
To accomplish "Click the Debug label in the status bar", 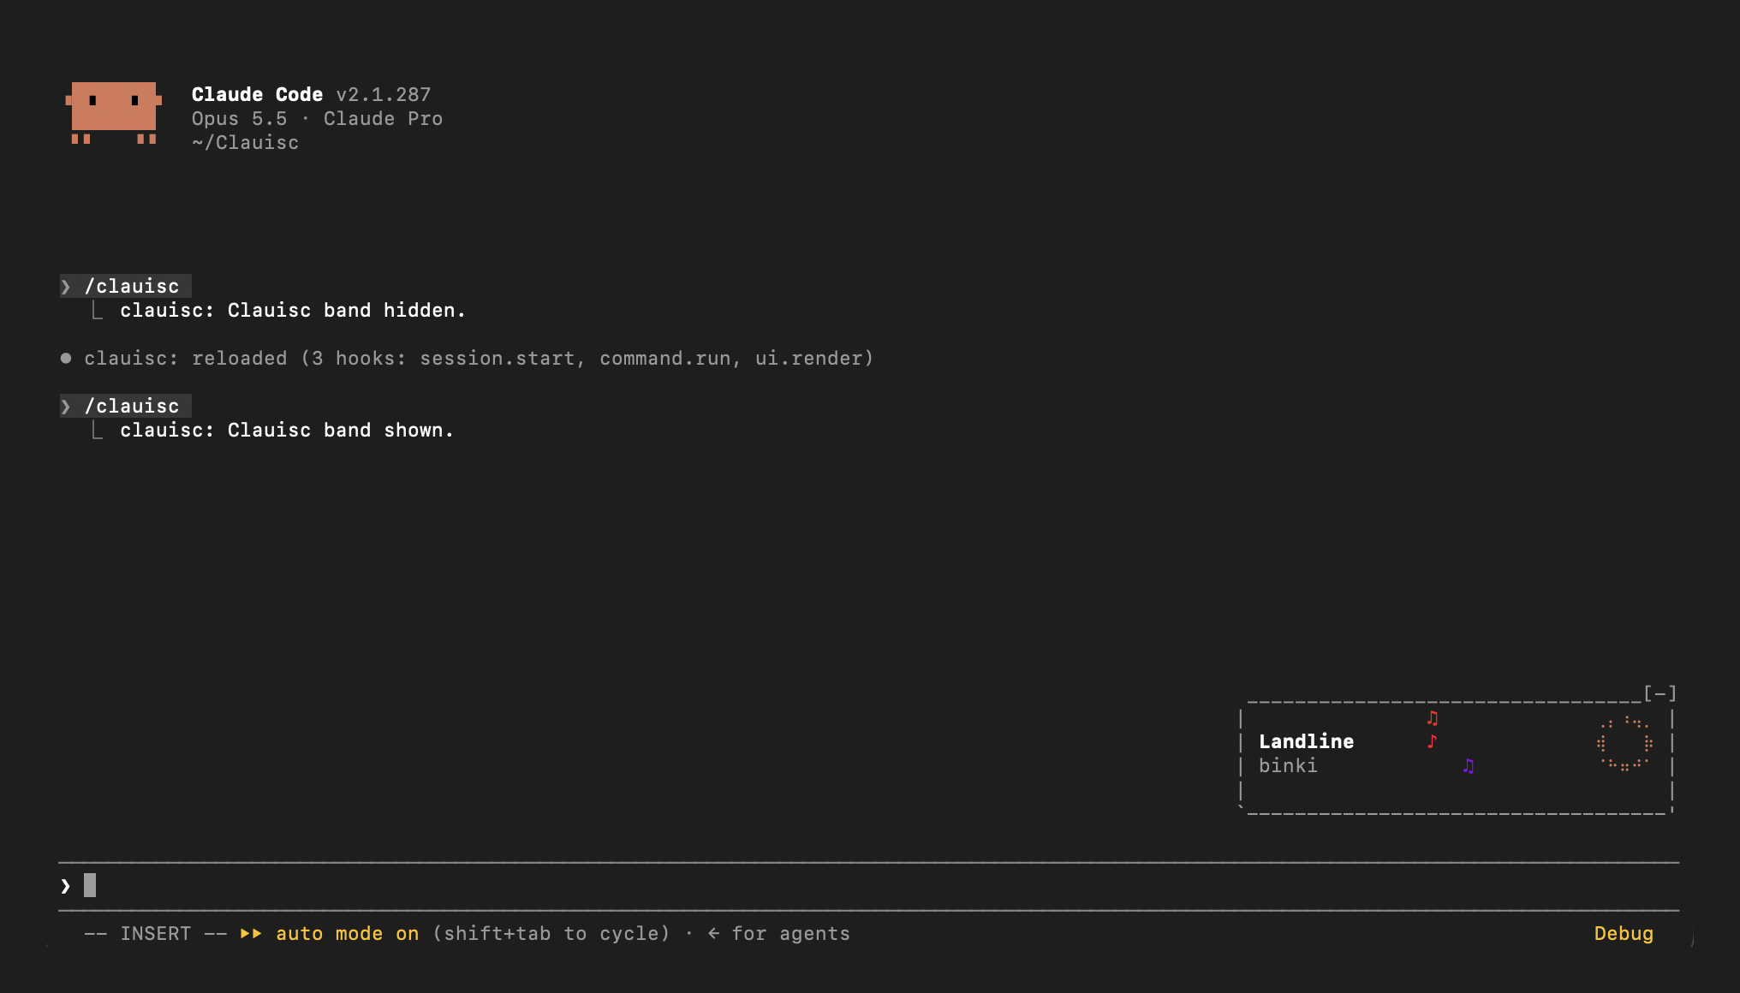I will point(1624,934).
